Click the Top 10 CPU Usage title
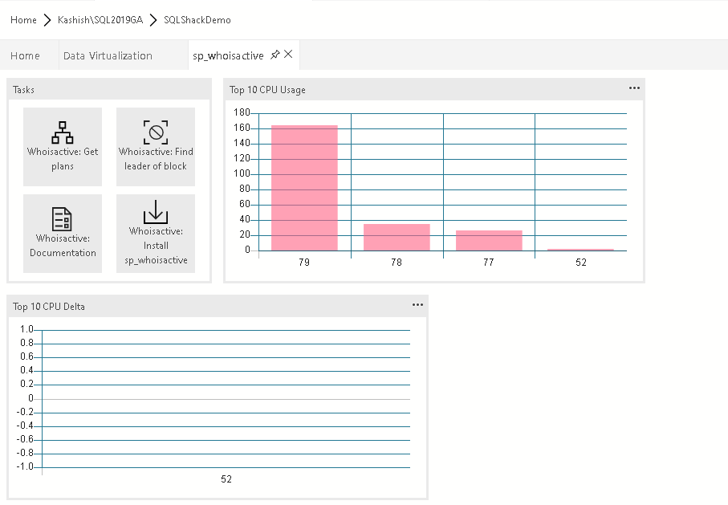This screenshot has width=728, height=505. (x=267, y=90)
